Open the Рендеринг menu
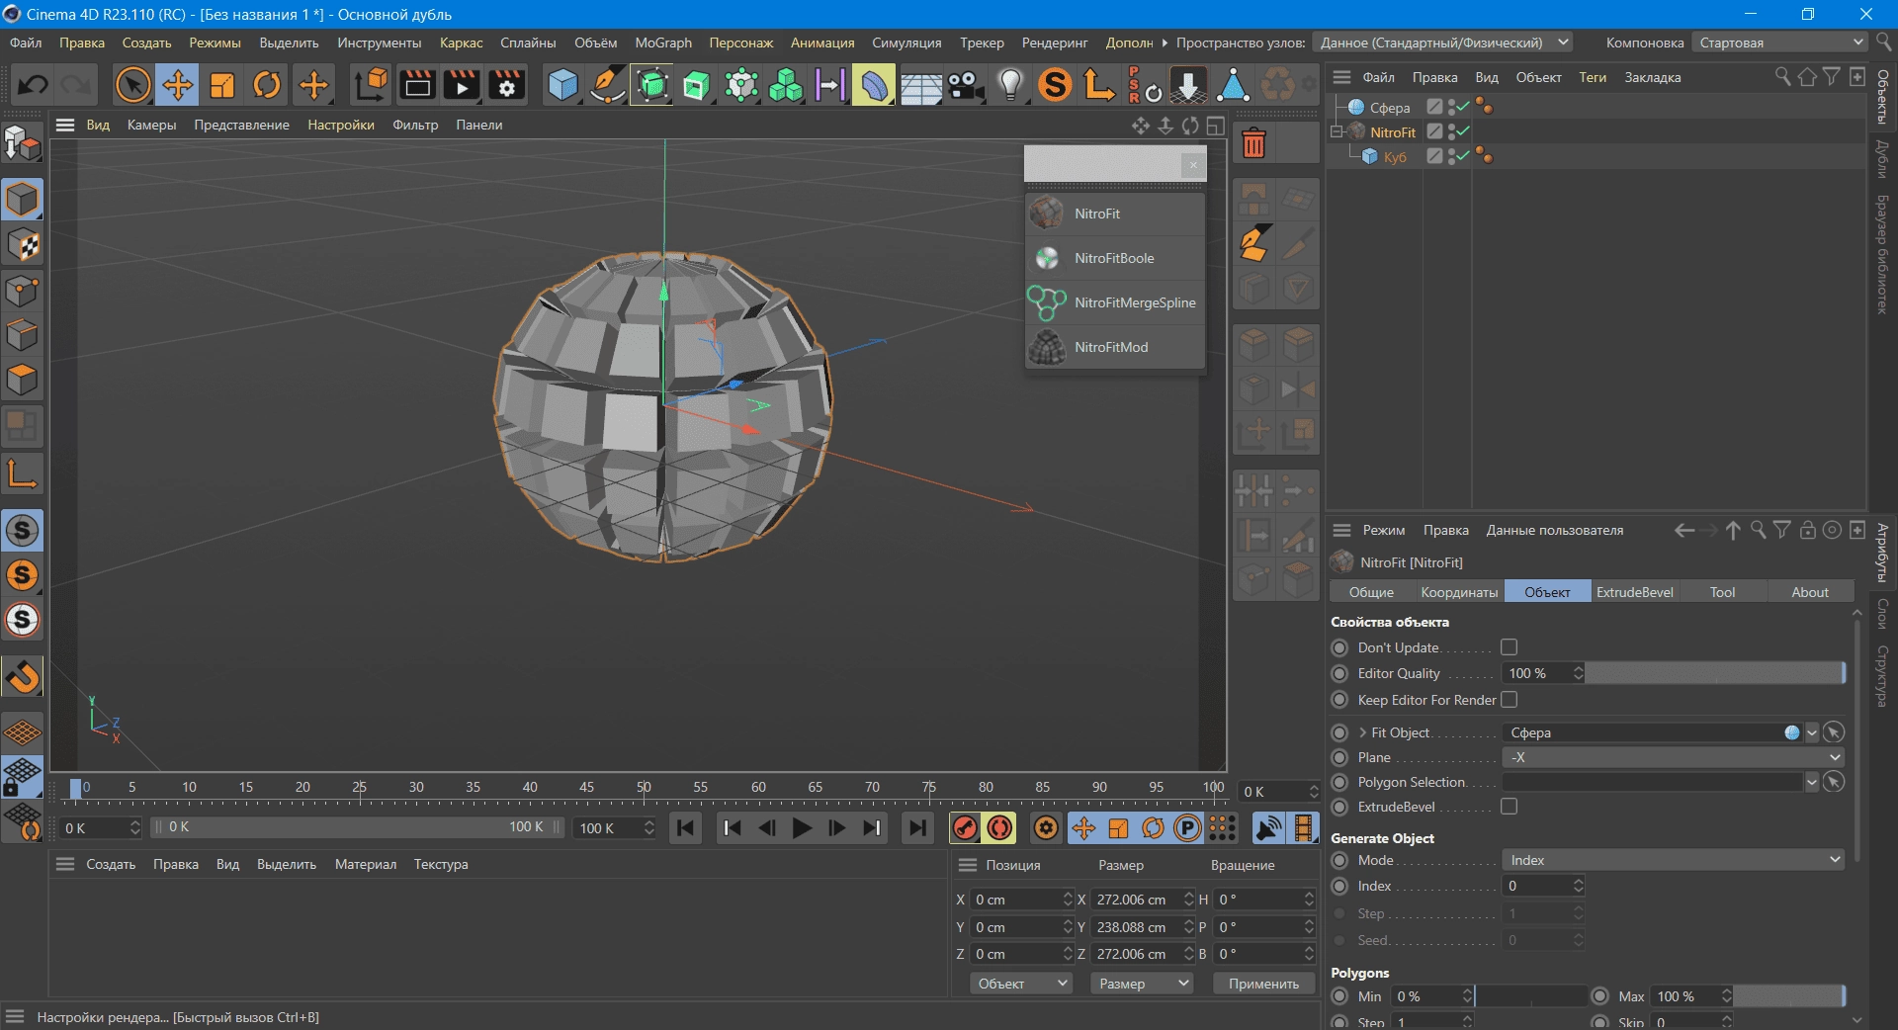The width and height of the screenshot is (1898, 1030). click(1054, 43)
